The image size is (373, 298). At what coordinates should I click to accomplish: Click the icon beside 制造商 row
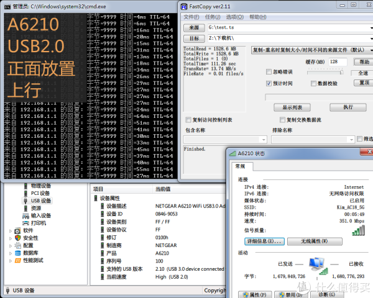pyautogui.click(x=103, y=245)
